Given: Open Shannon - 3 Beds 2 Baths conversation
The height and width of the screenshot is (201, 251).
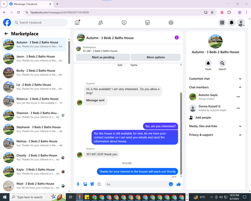Looking at the screenshot, I should (x=34, y=115).
